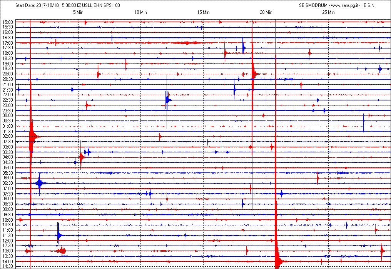Click the SEISMODRUM www.sara.pg.it title text

pos(337,5)
